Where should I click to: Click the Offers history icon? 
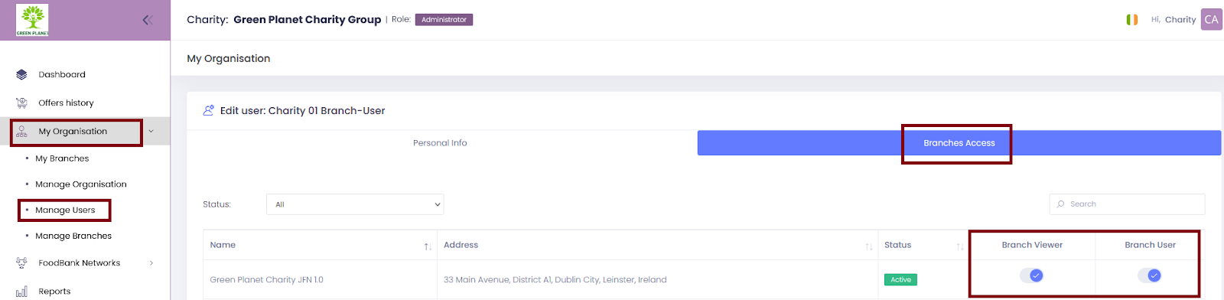[21, 103]
